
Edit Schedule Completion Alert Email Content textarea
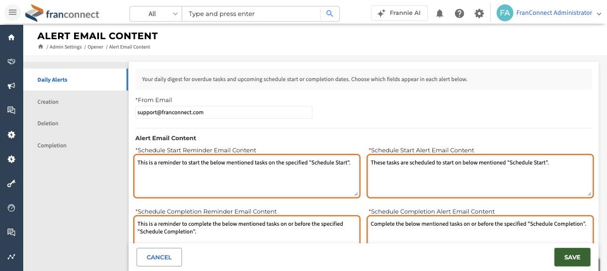point(480,229)
